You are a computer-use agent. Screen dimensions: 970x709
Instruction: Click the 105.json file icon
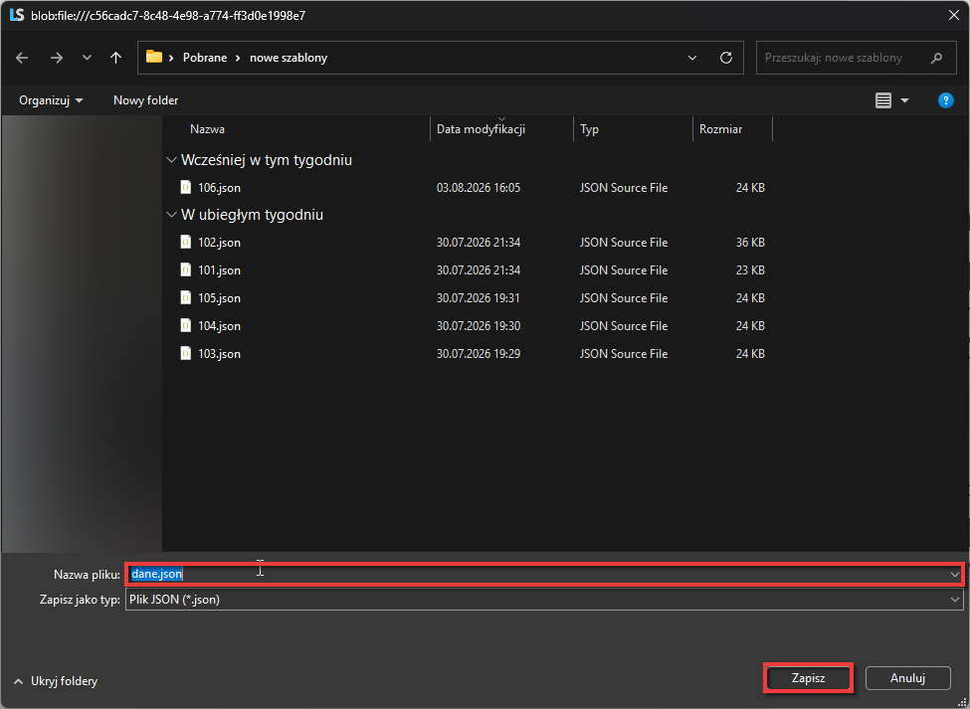tap(186, 297)
